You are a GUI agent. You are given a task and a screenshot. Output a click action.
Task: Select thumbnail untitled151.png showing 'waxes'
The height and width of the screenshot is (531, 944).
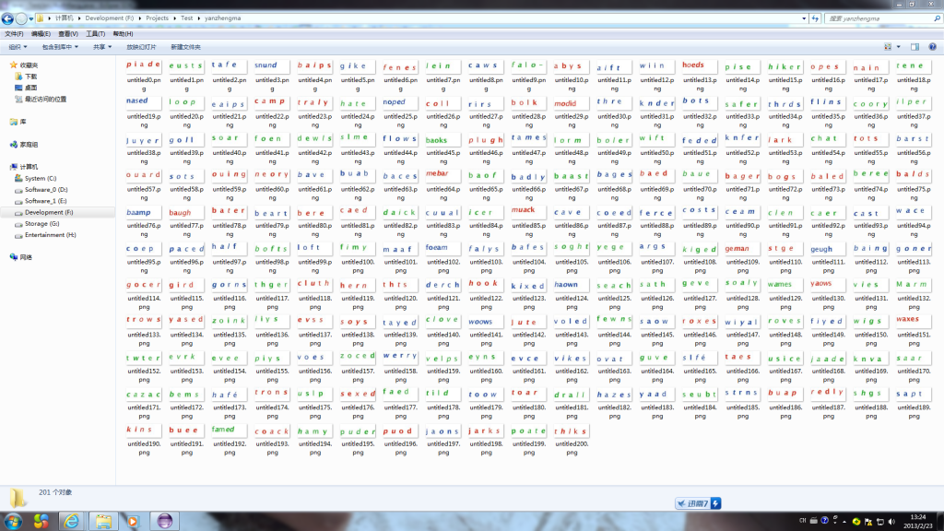click(x=914, y=320)
